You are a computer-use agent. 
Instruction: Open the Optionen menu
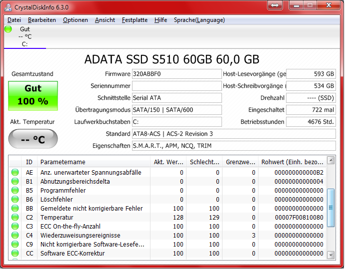click(75, 20)
